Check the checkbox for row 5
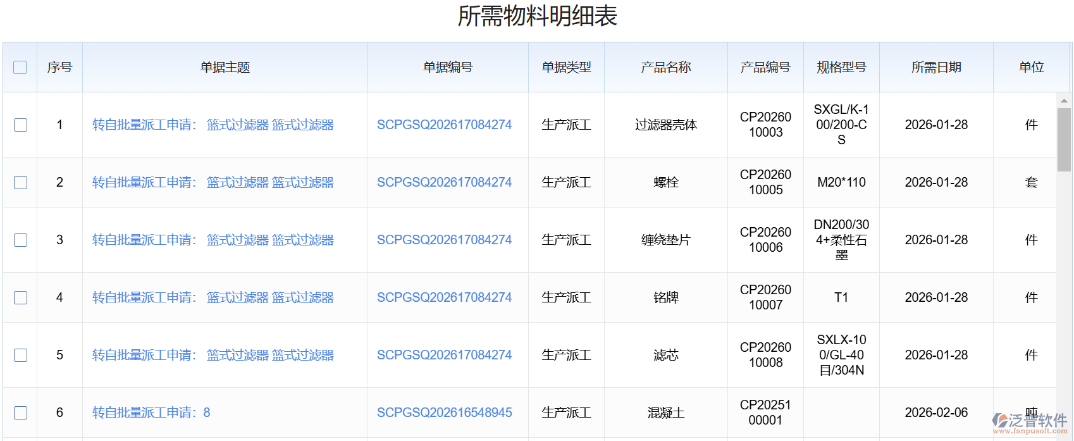 point(20,355)
